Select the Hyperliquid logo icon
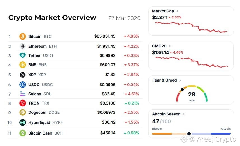 [22, 122]
